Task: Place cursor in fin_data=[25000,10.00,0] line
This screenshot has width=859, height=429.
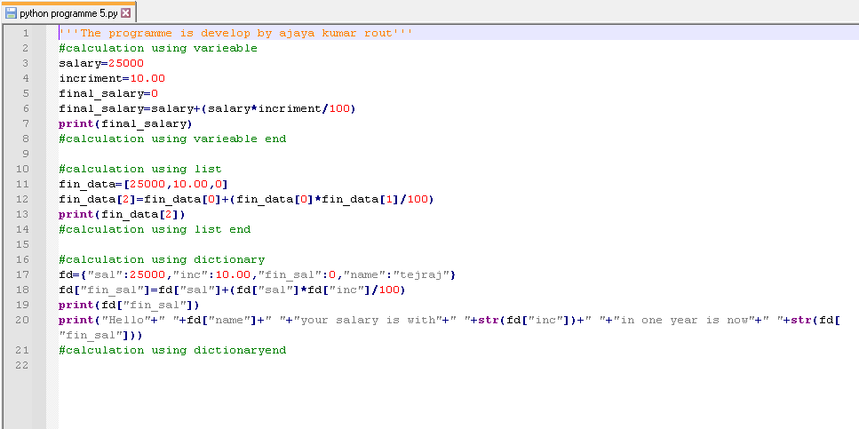Action: [x=144, y=184]
